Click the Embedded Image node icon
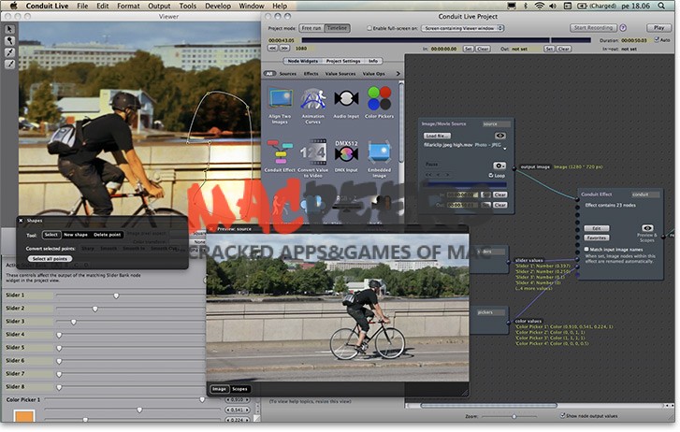This screenshot has width=680, height=432. click(379, 151)
